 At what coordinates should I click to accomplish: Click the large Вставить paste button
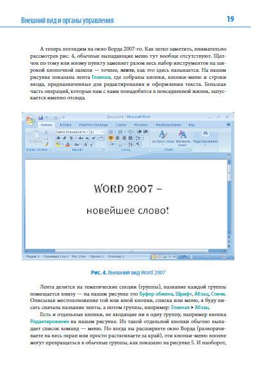pos(36,137)
